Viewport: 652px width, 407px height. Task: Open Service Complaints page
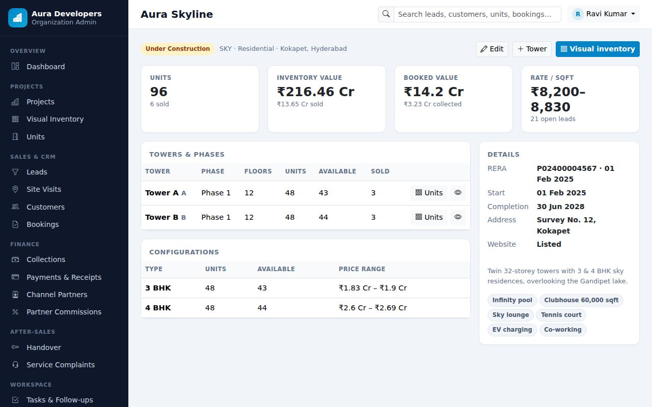click(64, 365)
